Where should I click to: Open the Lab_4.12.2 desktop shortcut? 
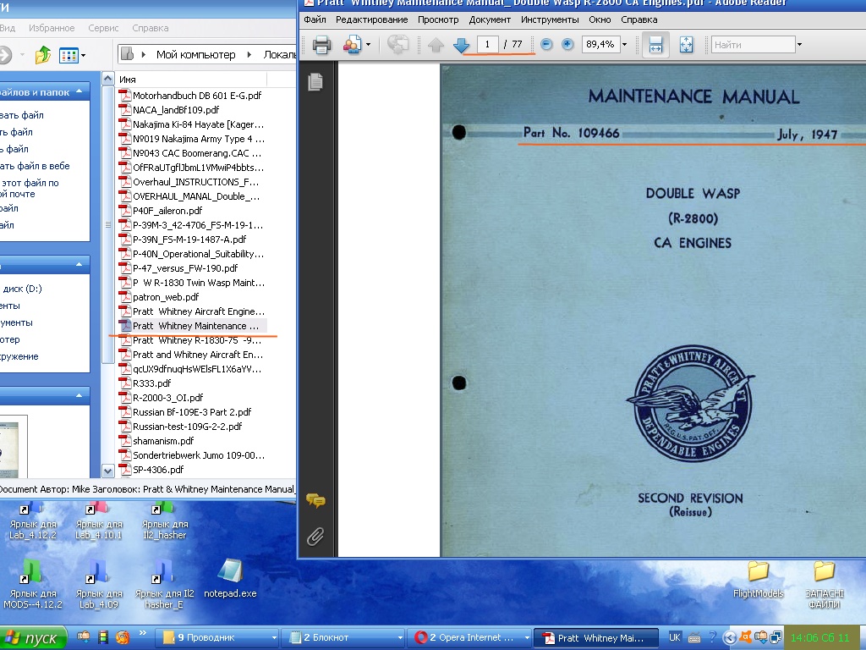pos(33,521)
